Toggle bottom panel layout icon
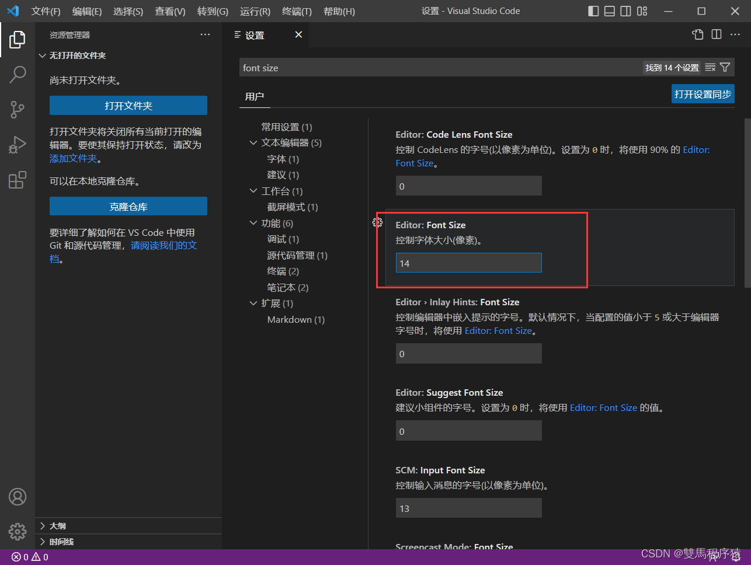This screenshot has width=751, height=565. (610, 11)
